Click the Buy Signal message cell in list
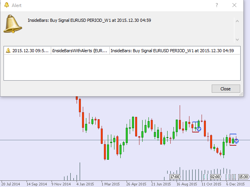The height and width of the screenshot is (187, 250). 175,51
